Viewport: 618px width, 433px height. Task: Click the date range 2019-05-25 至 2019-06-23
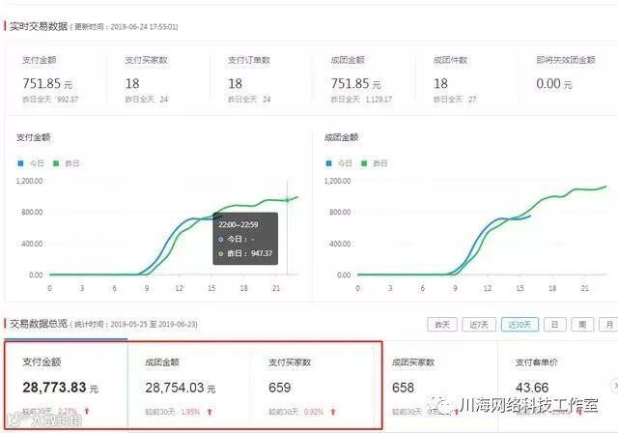(154, 324)
